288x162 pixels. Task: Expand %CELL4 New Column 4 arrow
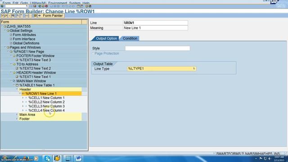[x=23, y=110]
